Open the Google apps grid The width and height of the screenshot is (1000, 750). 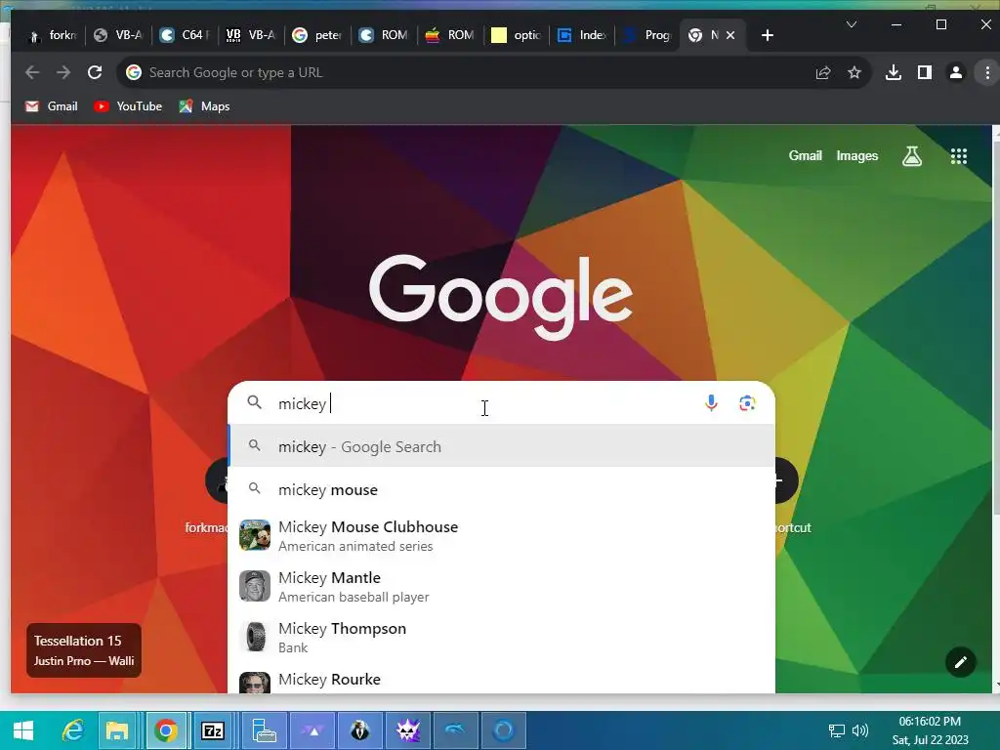[x=959, y=156]
